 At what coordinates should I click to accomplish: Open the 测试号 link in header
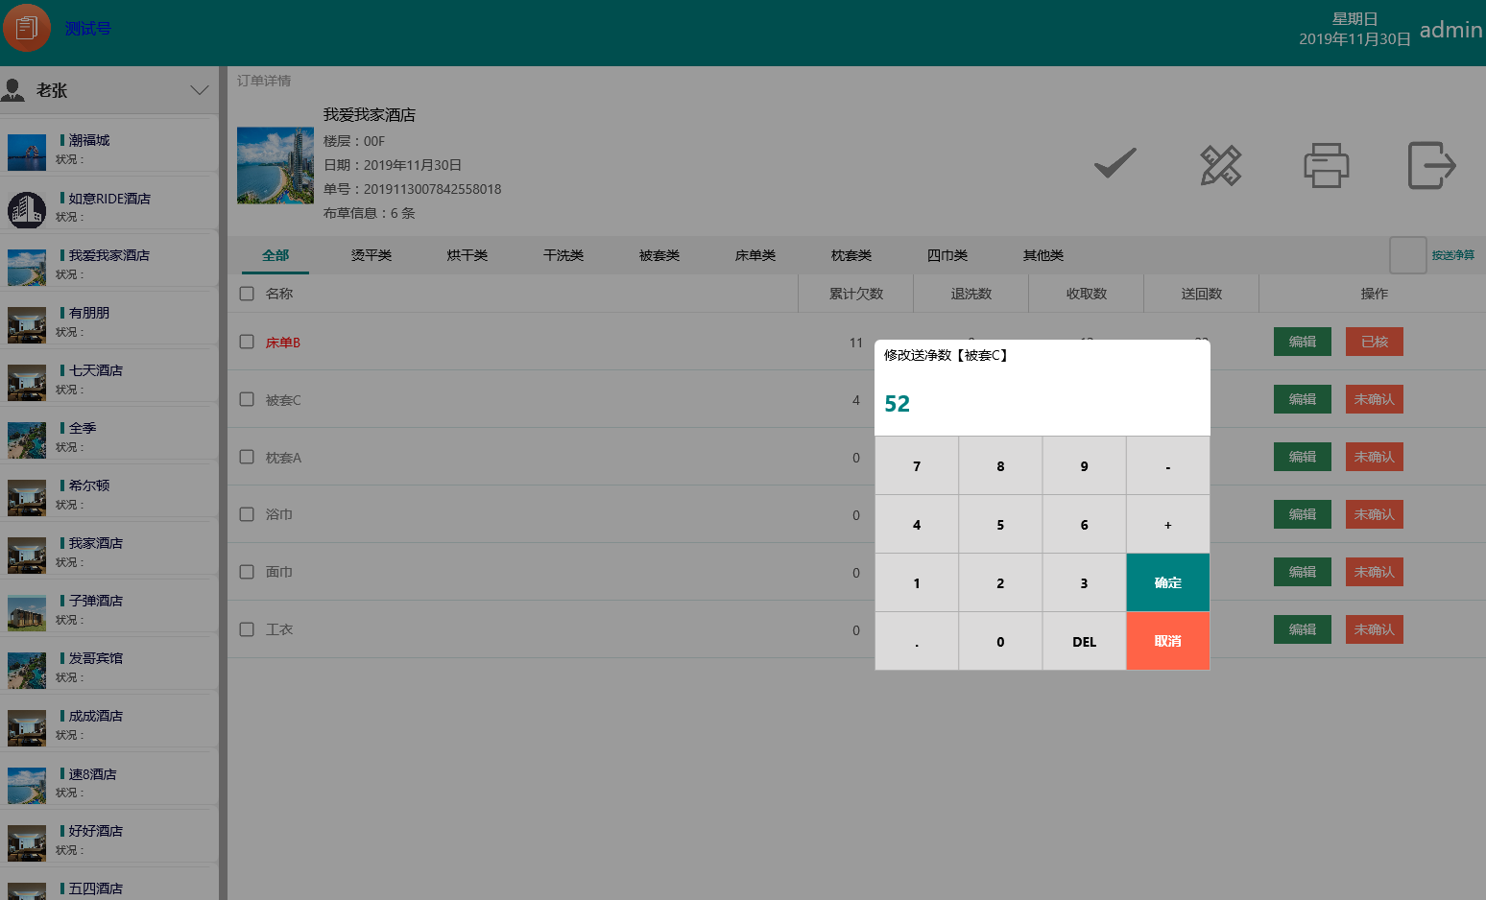[88, 29]
